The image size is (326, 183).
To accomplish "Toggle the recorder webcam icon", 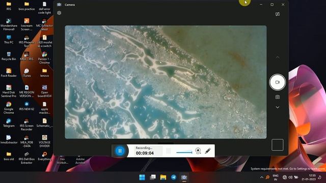I will pos(198,151).
